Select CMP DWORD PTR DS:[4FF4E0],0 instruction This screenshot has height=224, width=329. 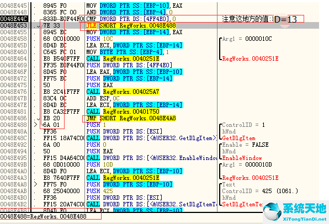tap(131, 19)
